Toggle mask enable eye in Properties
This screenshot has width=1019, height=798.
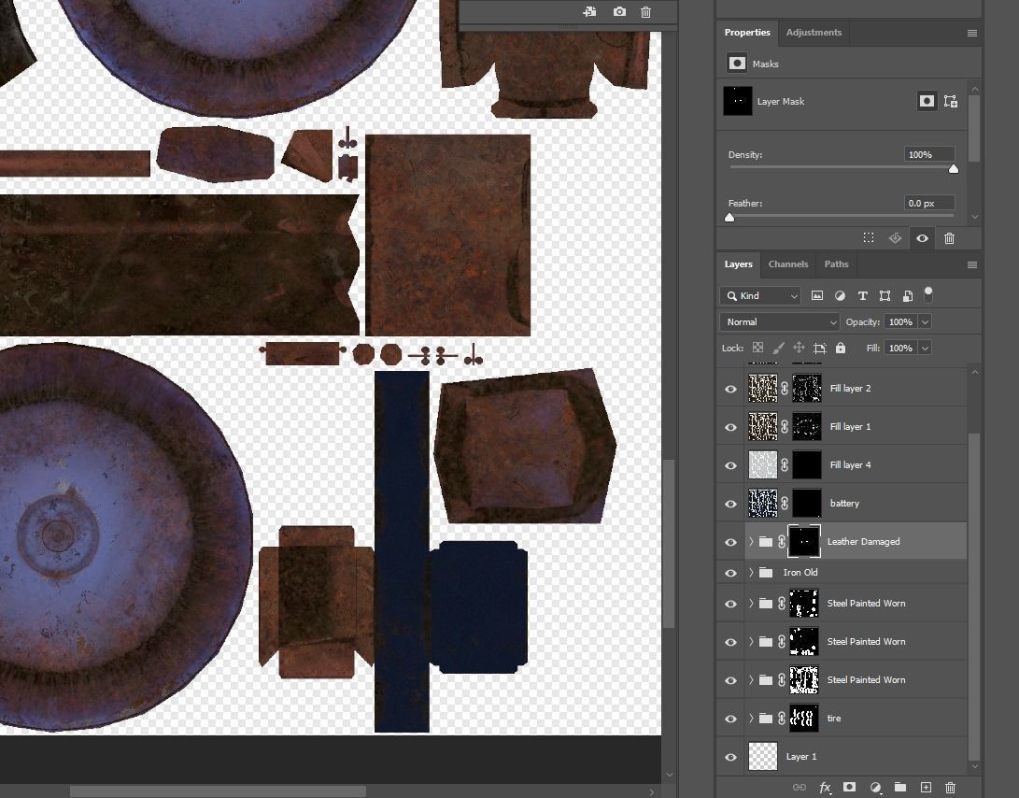click(922, 238)
